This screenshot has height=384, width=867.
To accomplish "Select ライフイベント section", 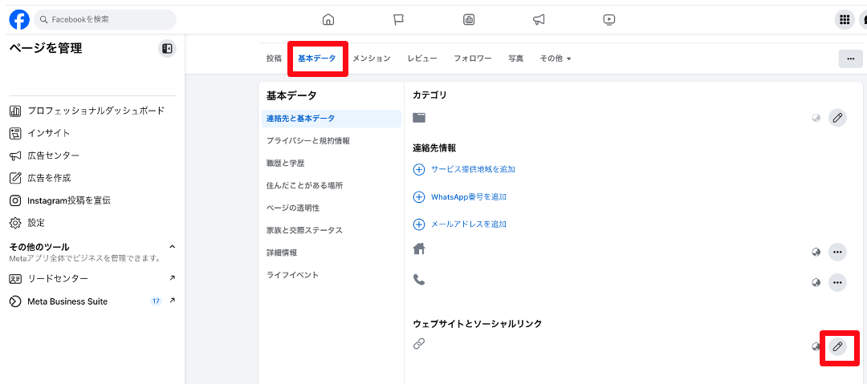I will tap(332, 275).
